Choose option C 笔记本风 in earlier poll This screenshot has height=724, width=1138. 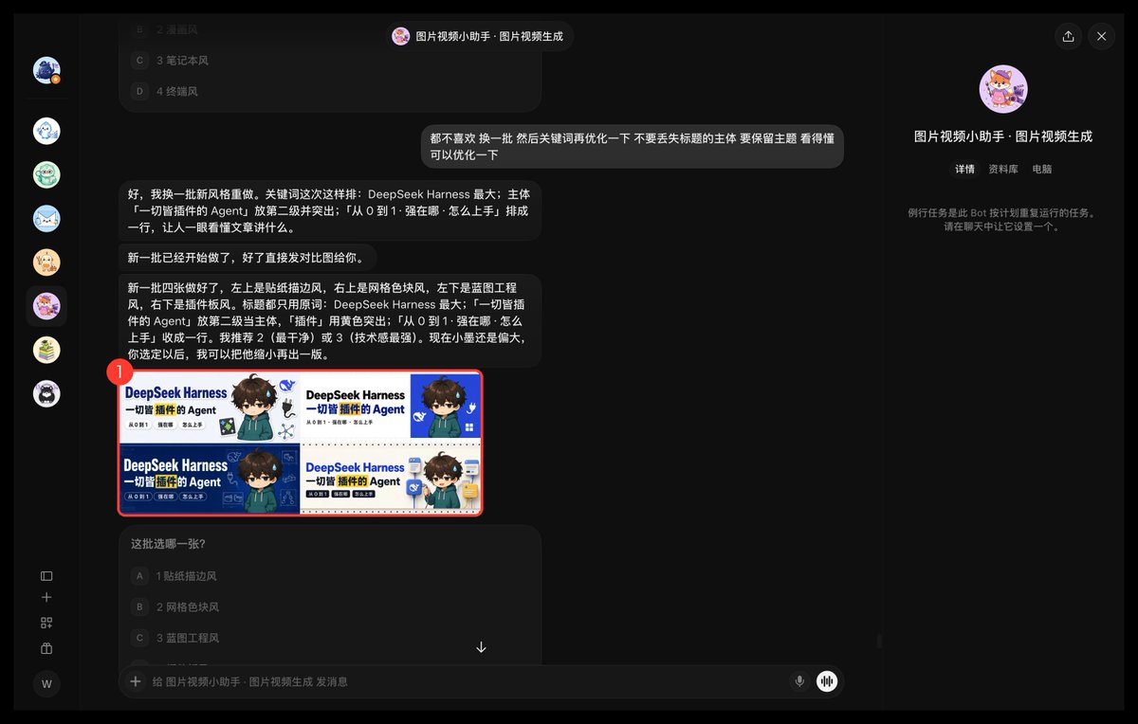[x=330, y=61]
